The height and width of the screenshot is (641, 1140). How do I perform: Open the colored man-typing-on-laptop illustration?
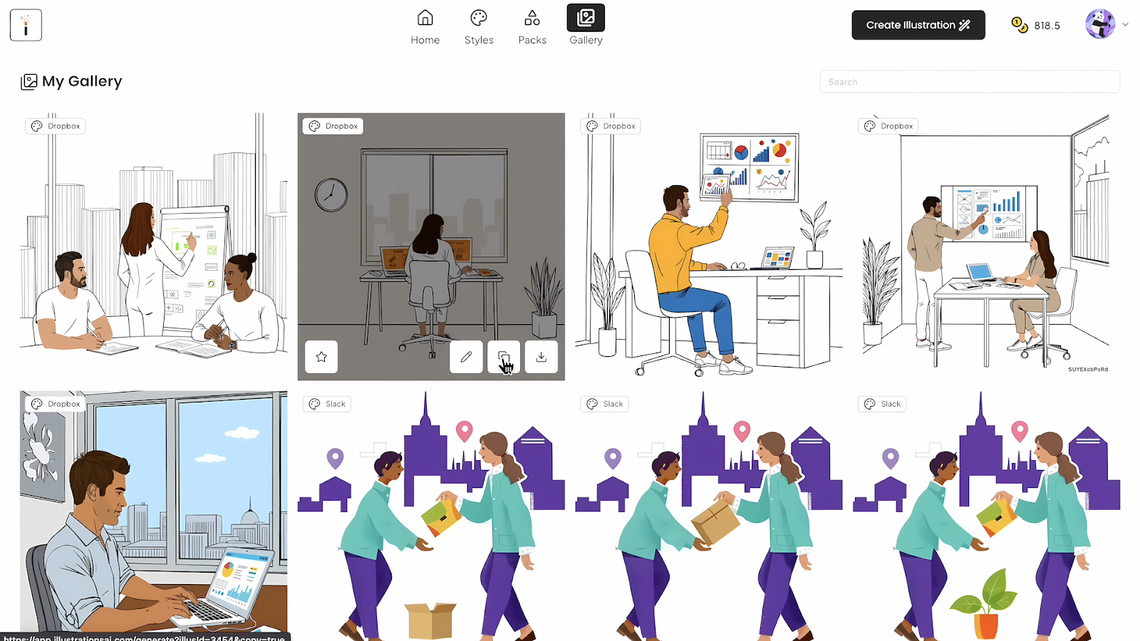click(x=154, y=516)
